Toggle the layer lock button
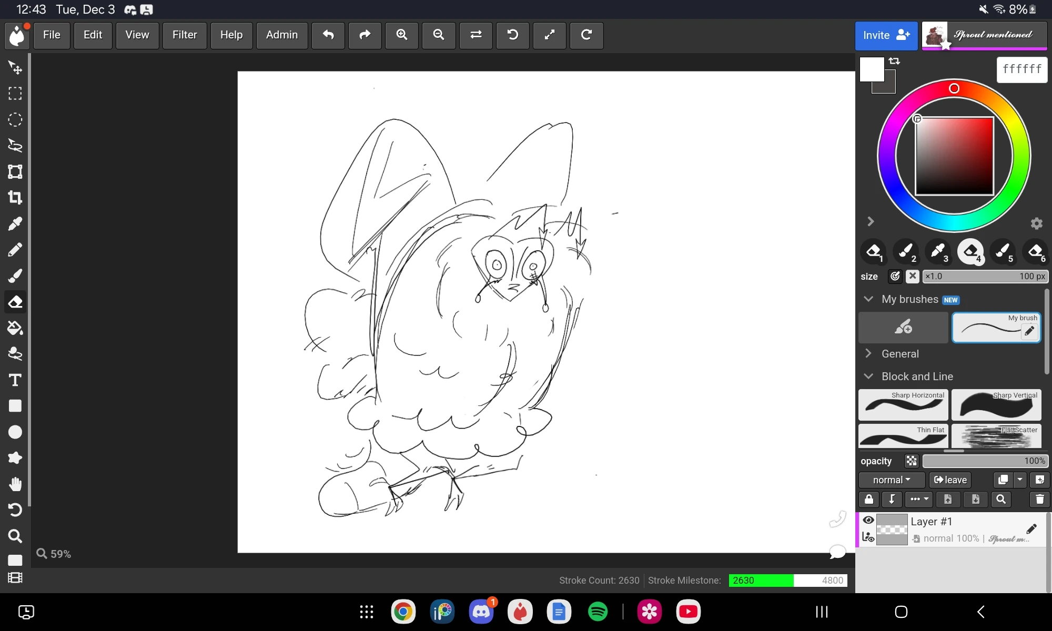 click(869, 500)
